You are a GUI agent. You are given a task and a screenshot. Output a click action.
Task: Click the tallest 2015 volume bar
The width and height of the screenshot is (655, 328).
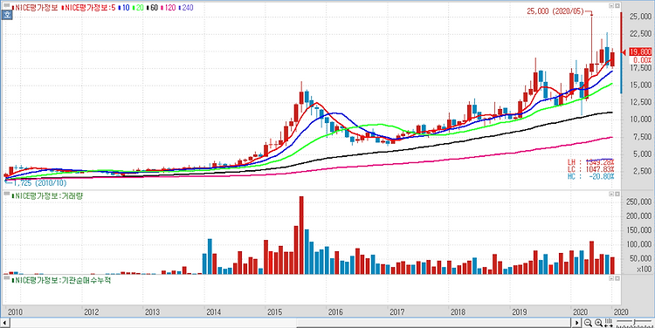[x=301, y=235]
